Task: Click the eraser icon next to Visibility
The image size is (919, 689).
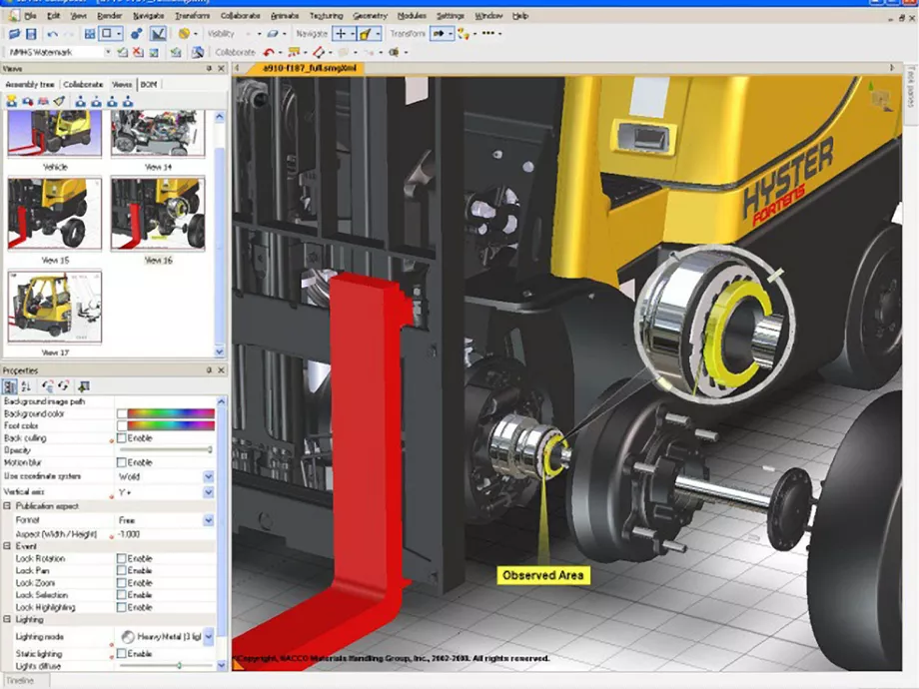Action: (x=273, y=34)
